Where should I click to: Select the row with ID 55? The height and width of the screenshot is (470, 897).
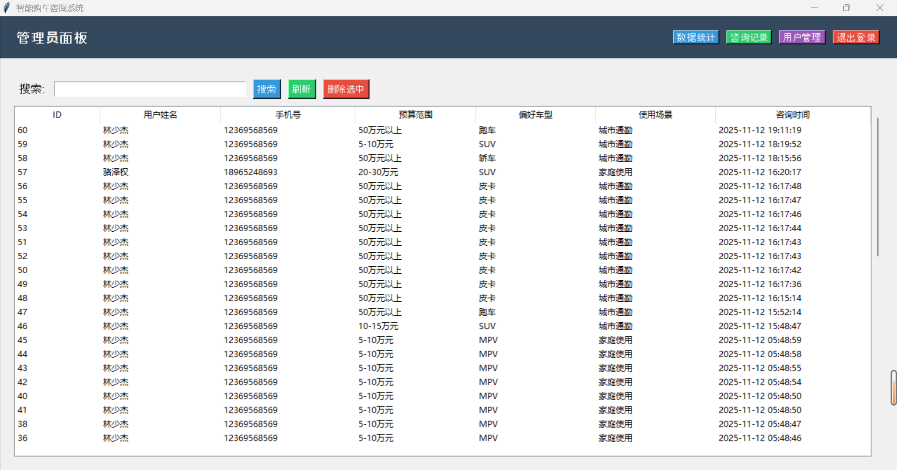click(442, 200)
